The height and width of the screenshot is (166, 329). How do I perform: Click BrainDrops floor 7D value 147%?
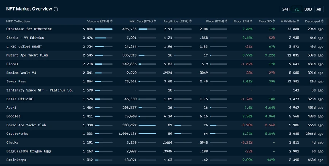click(271, 160)
